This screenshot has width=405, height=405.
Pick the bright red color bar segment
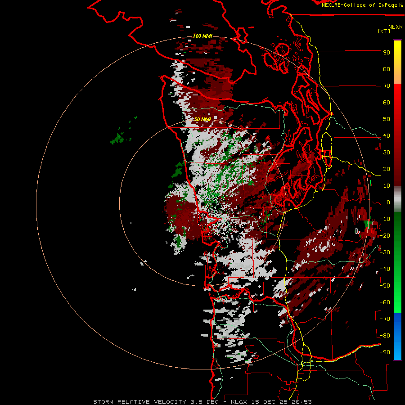coord(397,103)
